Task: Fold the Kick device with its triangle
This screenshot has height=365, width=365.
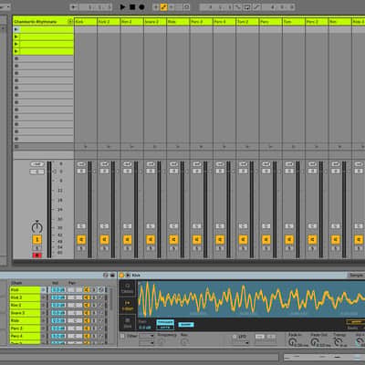Action: coord(128,276)
